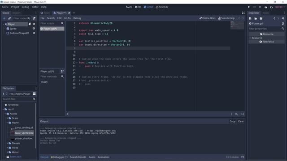Open the Editor menu

point(35,7)
